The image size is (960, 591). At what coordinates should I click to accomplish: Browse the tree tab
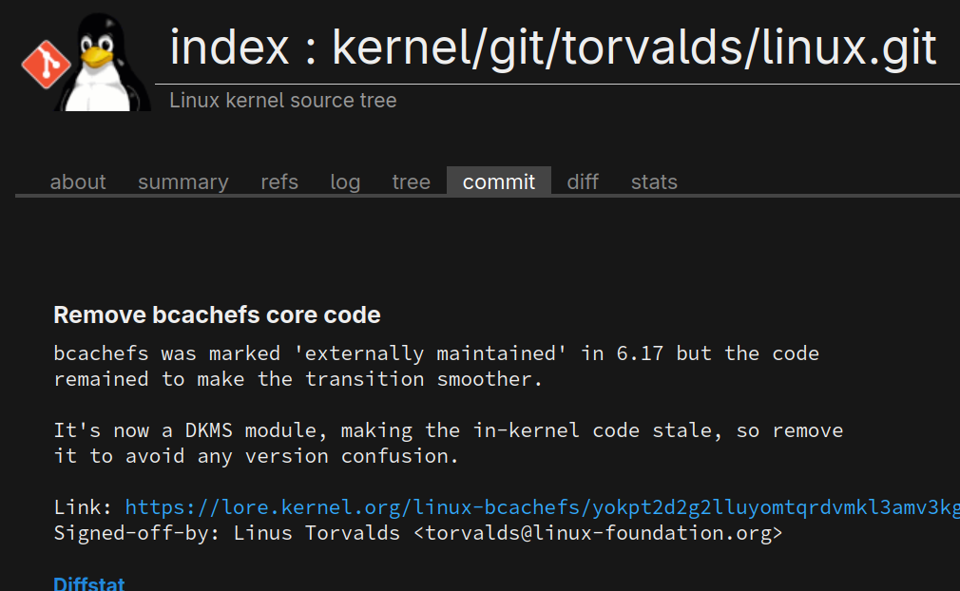pyautogui.click(x=411, y=181)
